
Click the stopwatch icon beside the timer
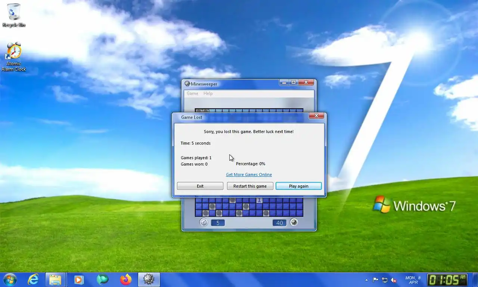[204, 222]
